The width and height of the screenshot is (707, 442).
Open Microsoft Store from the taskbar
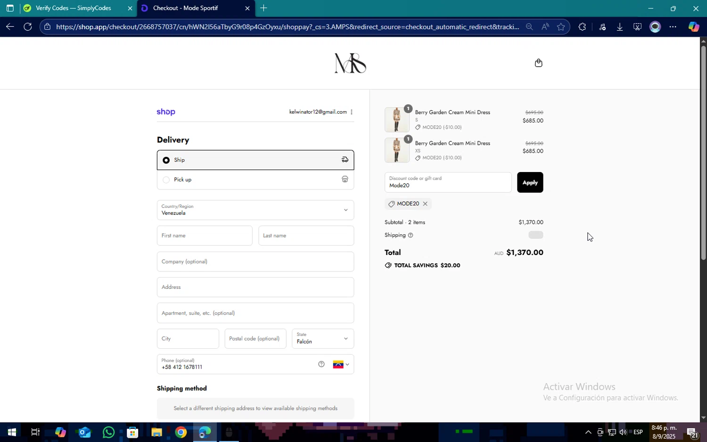[132, 432]
